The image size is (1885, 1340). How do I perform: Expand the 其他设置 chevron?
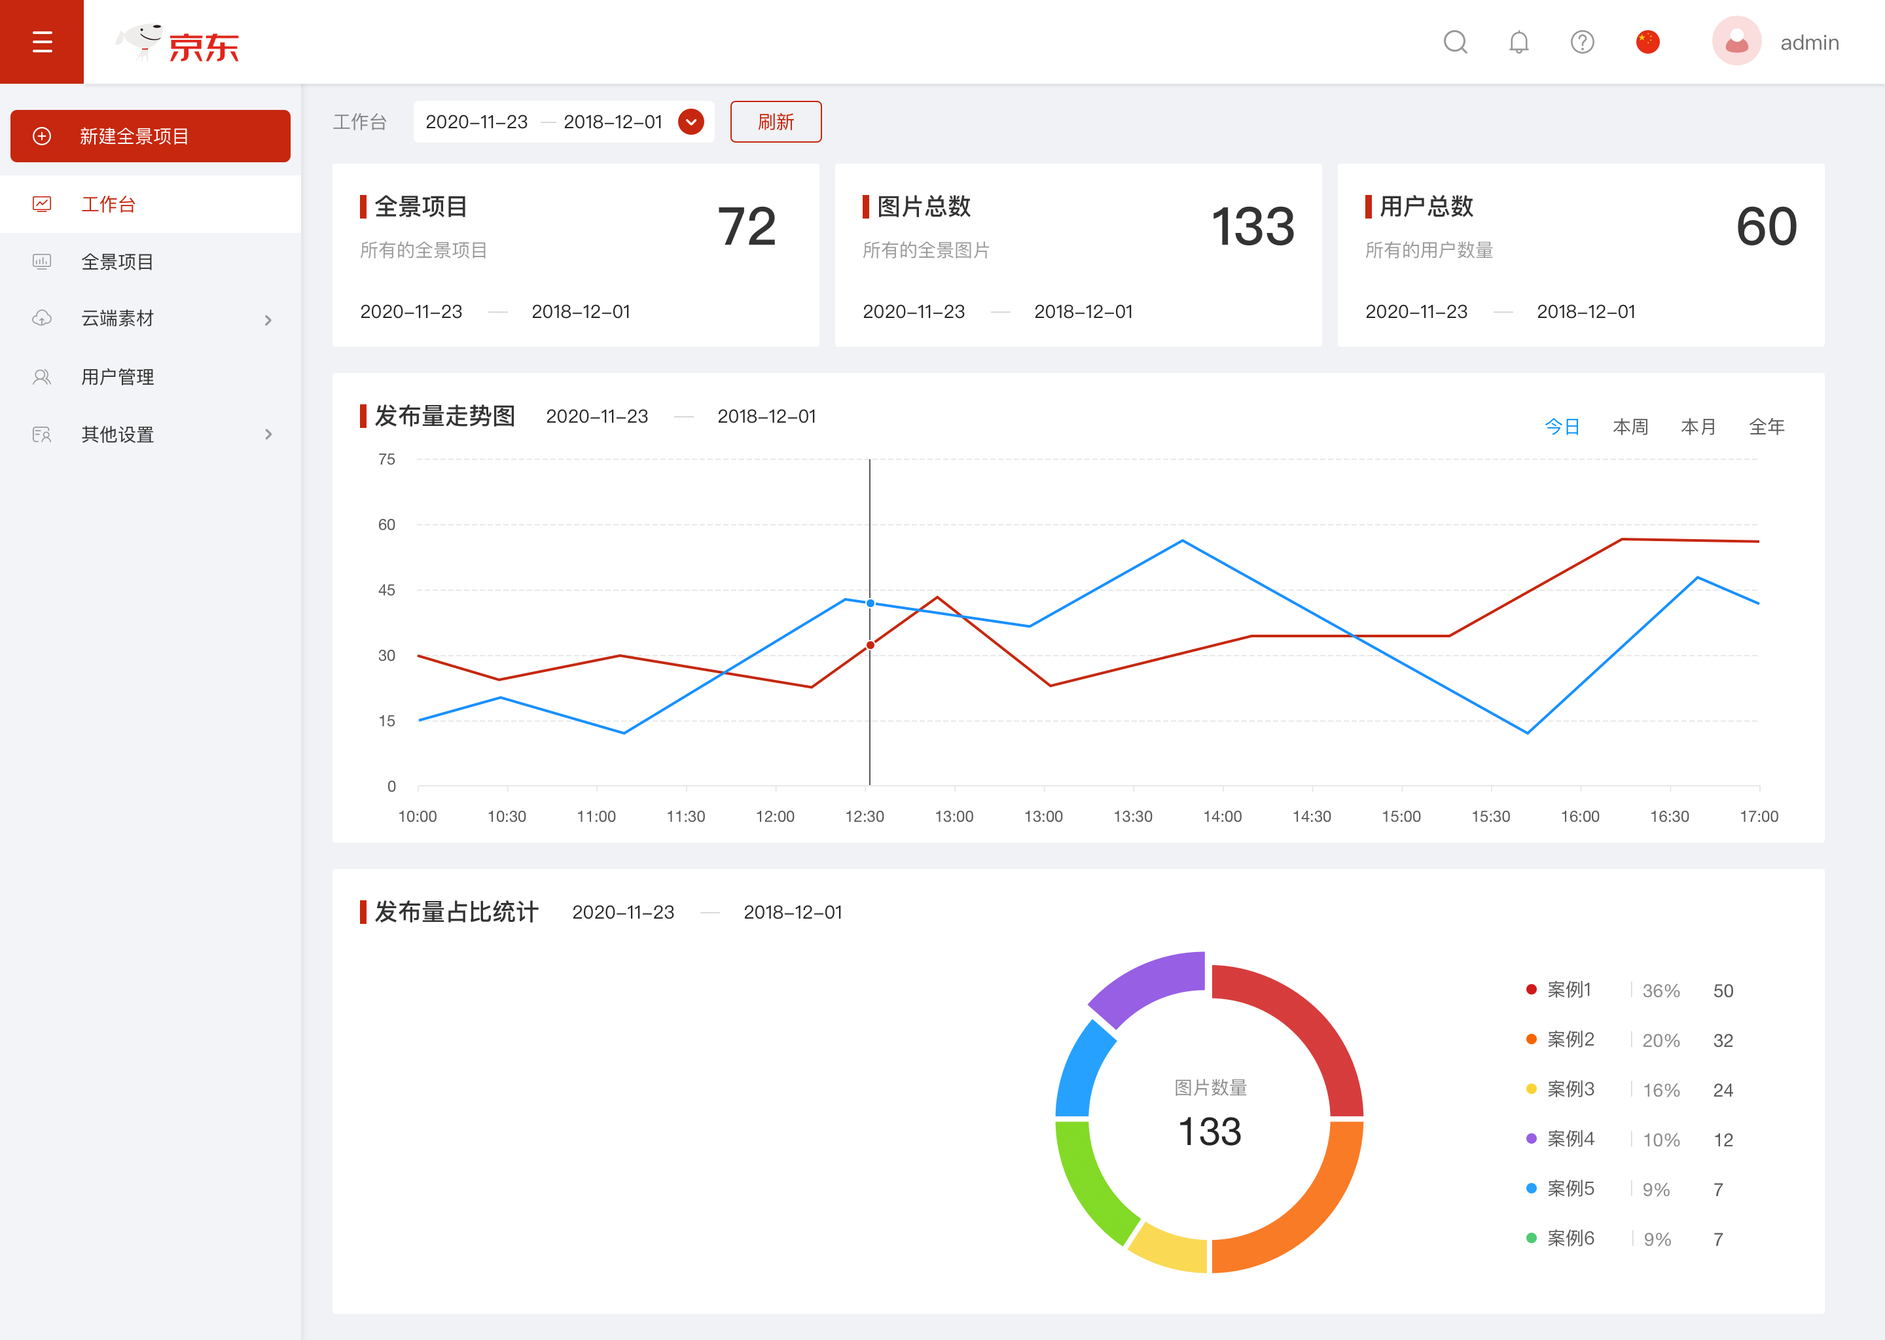coord(268,434)
